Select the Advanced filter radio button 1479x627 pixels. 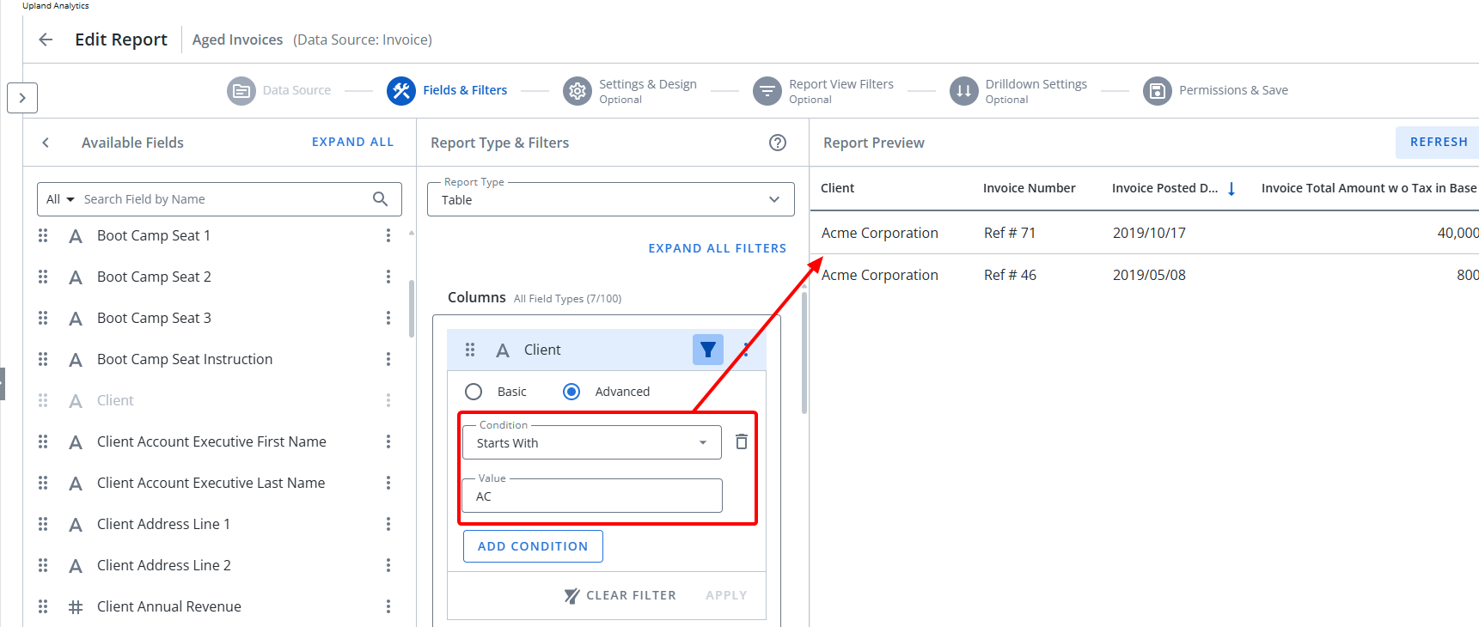point(571,392)
